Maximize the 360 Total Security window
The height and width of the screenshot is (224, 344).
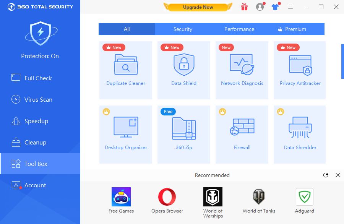pos(321,7)
